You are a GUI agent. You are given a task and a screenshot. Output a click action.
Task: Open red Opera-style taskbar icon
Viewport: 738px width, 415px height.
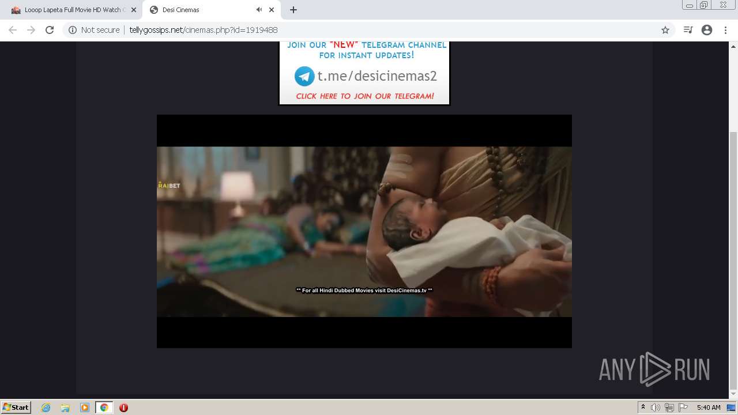[x=123, y=408]
